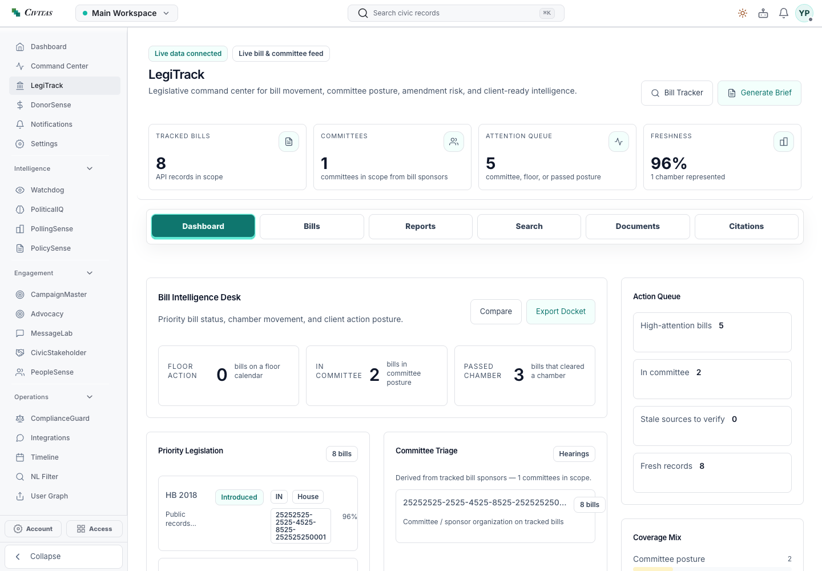
Task: Open the In Committee stat tile
Action: (x=377, y=376)
